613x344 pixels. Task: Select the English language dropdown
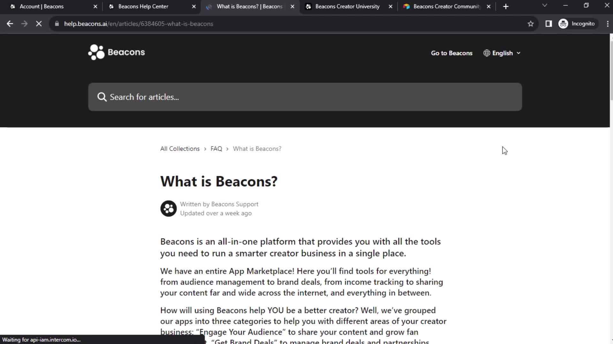click(502, 53)
